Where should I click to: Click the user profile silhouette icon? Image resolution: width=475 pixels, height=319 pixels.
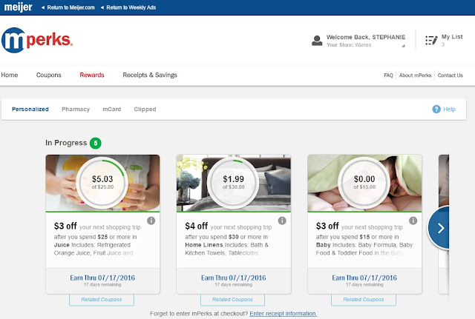coord(317,41)
